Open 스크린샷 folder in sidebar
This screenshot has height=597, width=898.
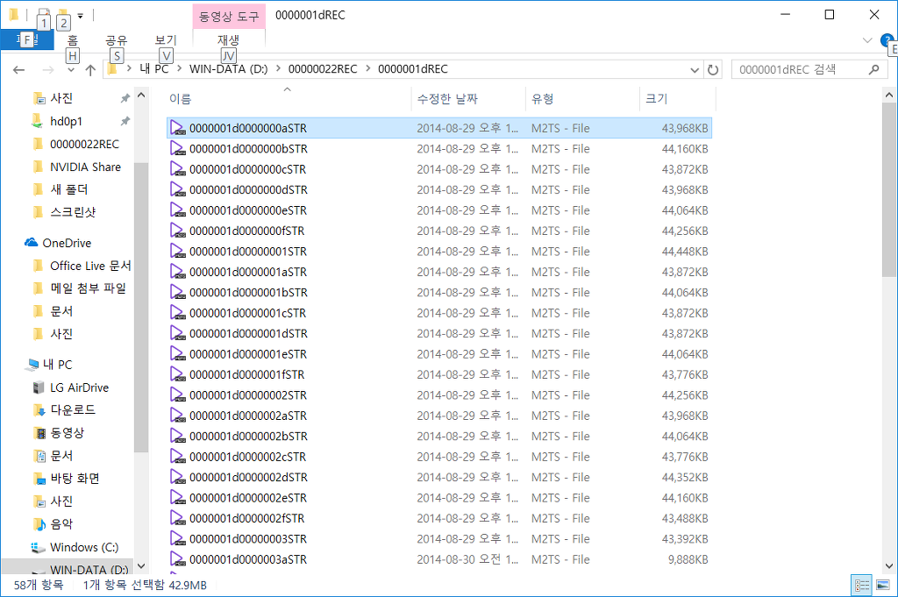point(73,212)
